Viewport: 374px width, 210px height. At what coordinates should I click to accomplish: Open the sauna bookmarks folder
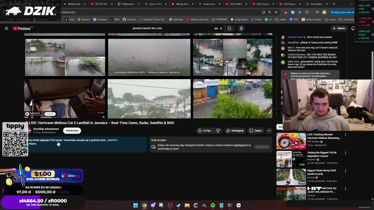click(330, 20)
